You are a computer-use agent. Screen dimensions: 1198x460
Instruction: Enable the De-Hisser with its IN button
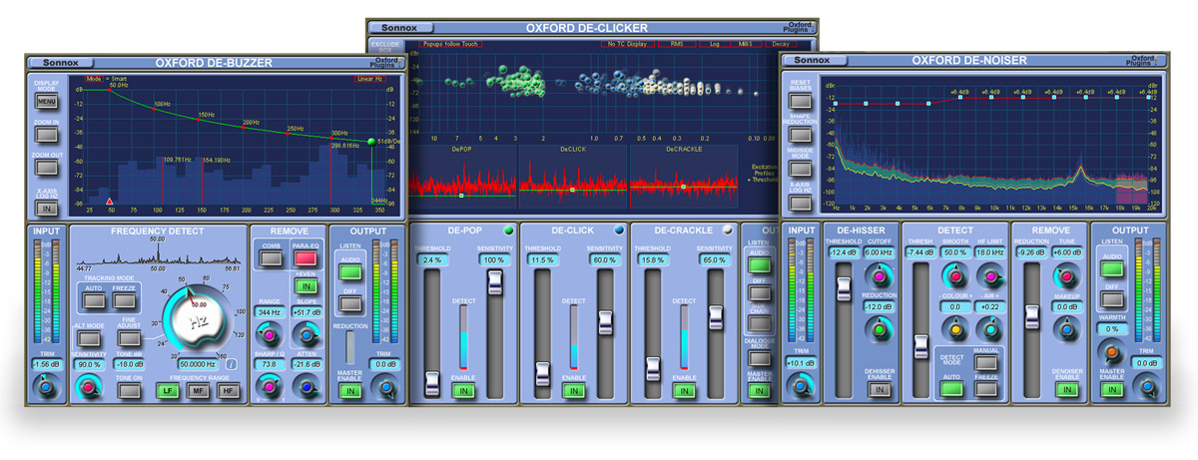[x=879, y=390]
